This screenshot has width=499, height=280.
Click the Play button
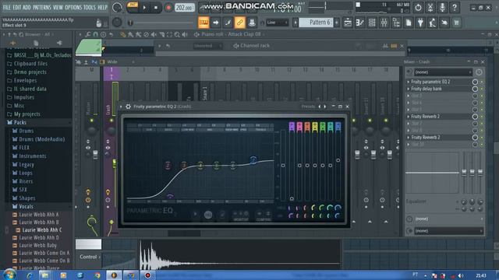tap(144, 7)
